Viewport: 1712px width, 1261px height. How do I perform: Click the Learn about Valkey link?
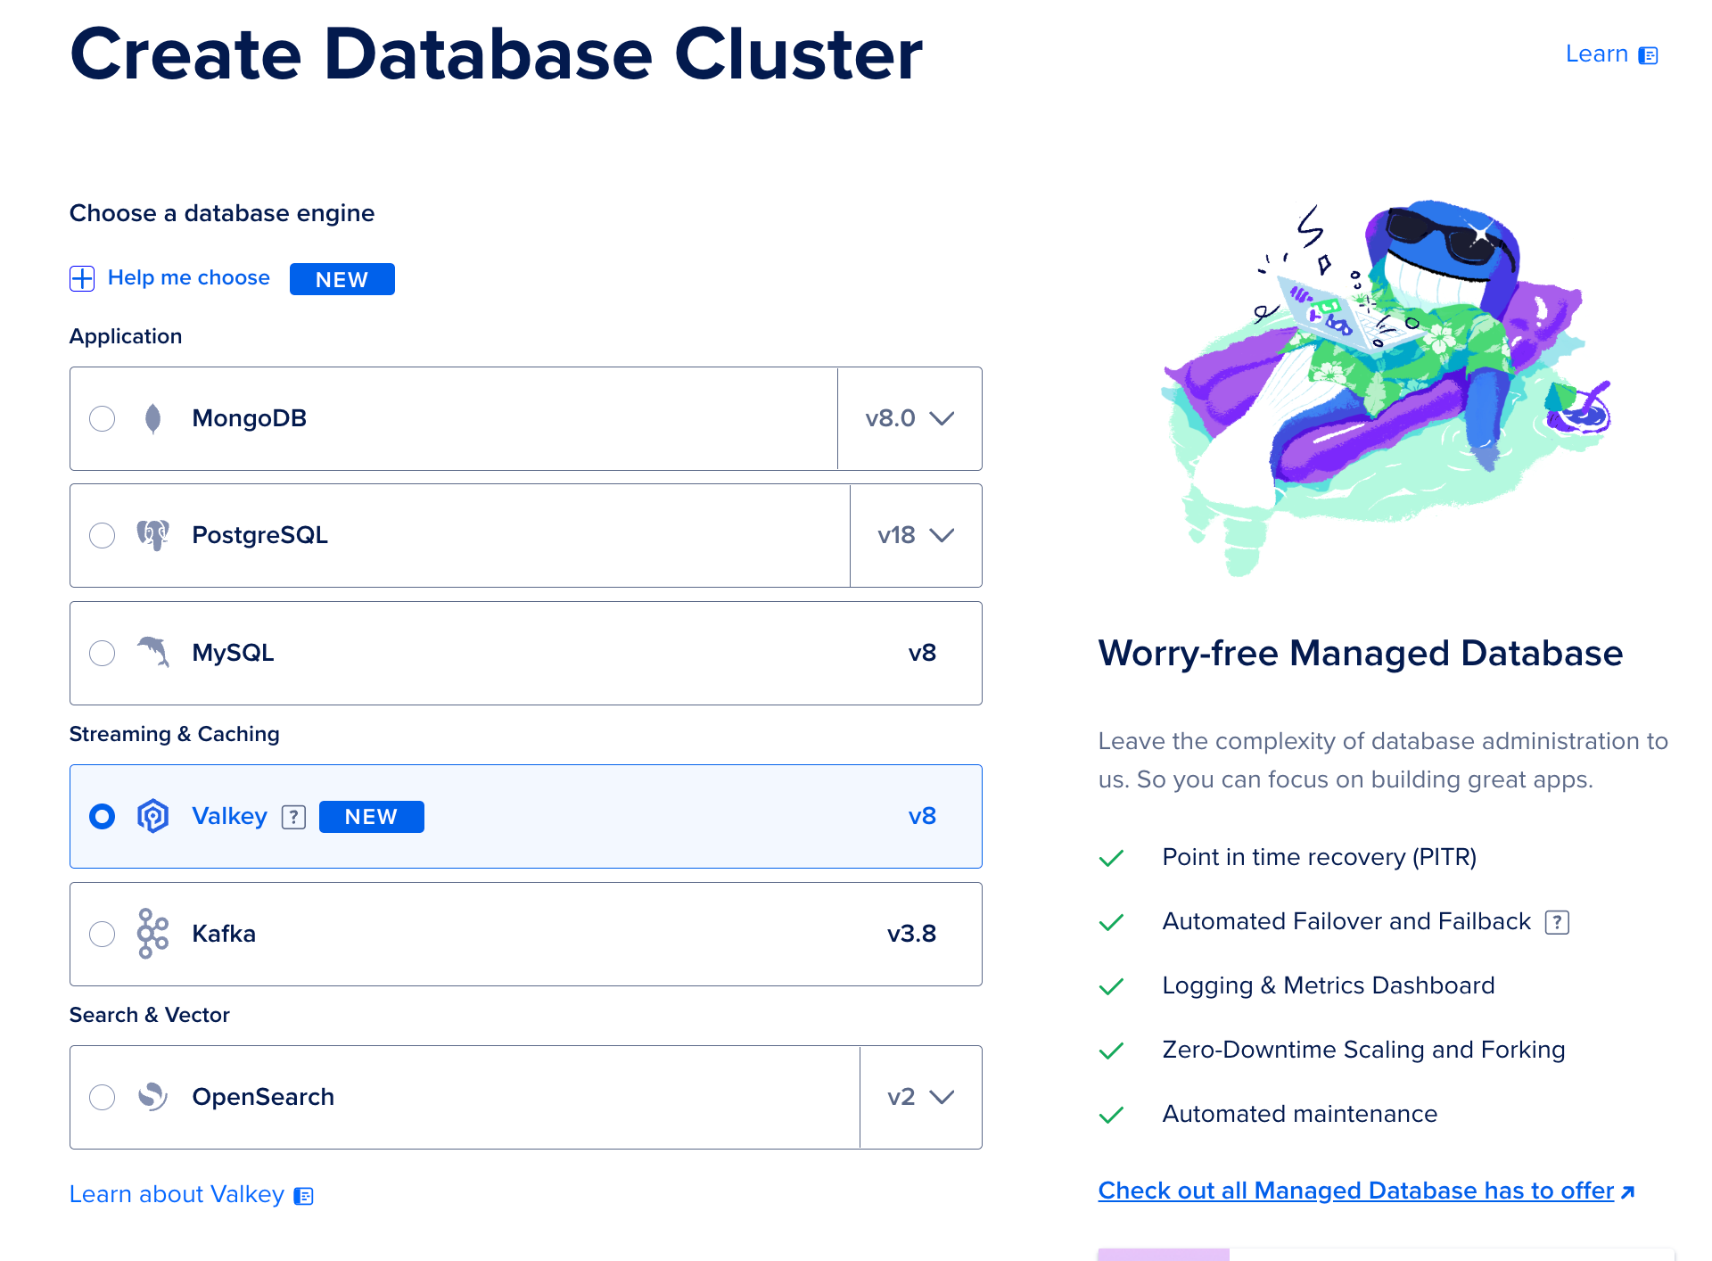177,1194
